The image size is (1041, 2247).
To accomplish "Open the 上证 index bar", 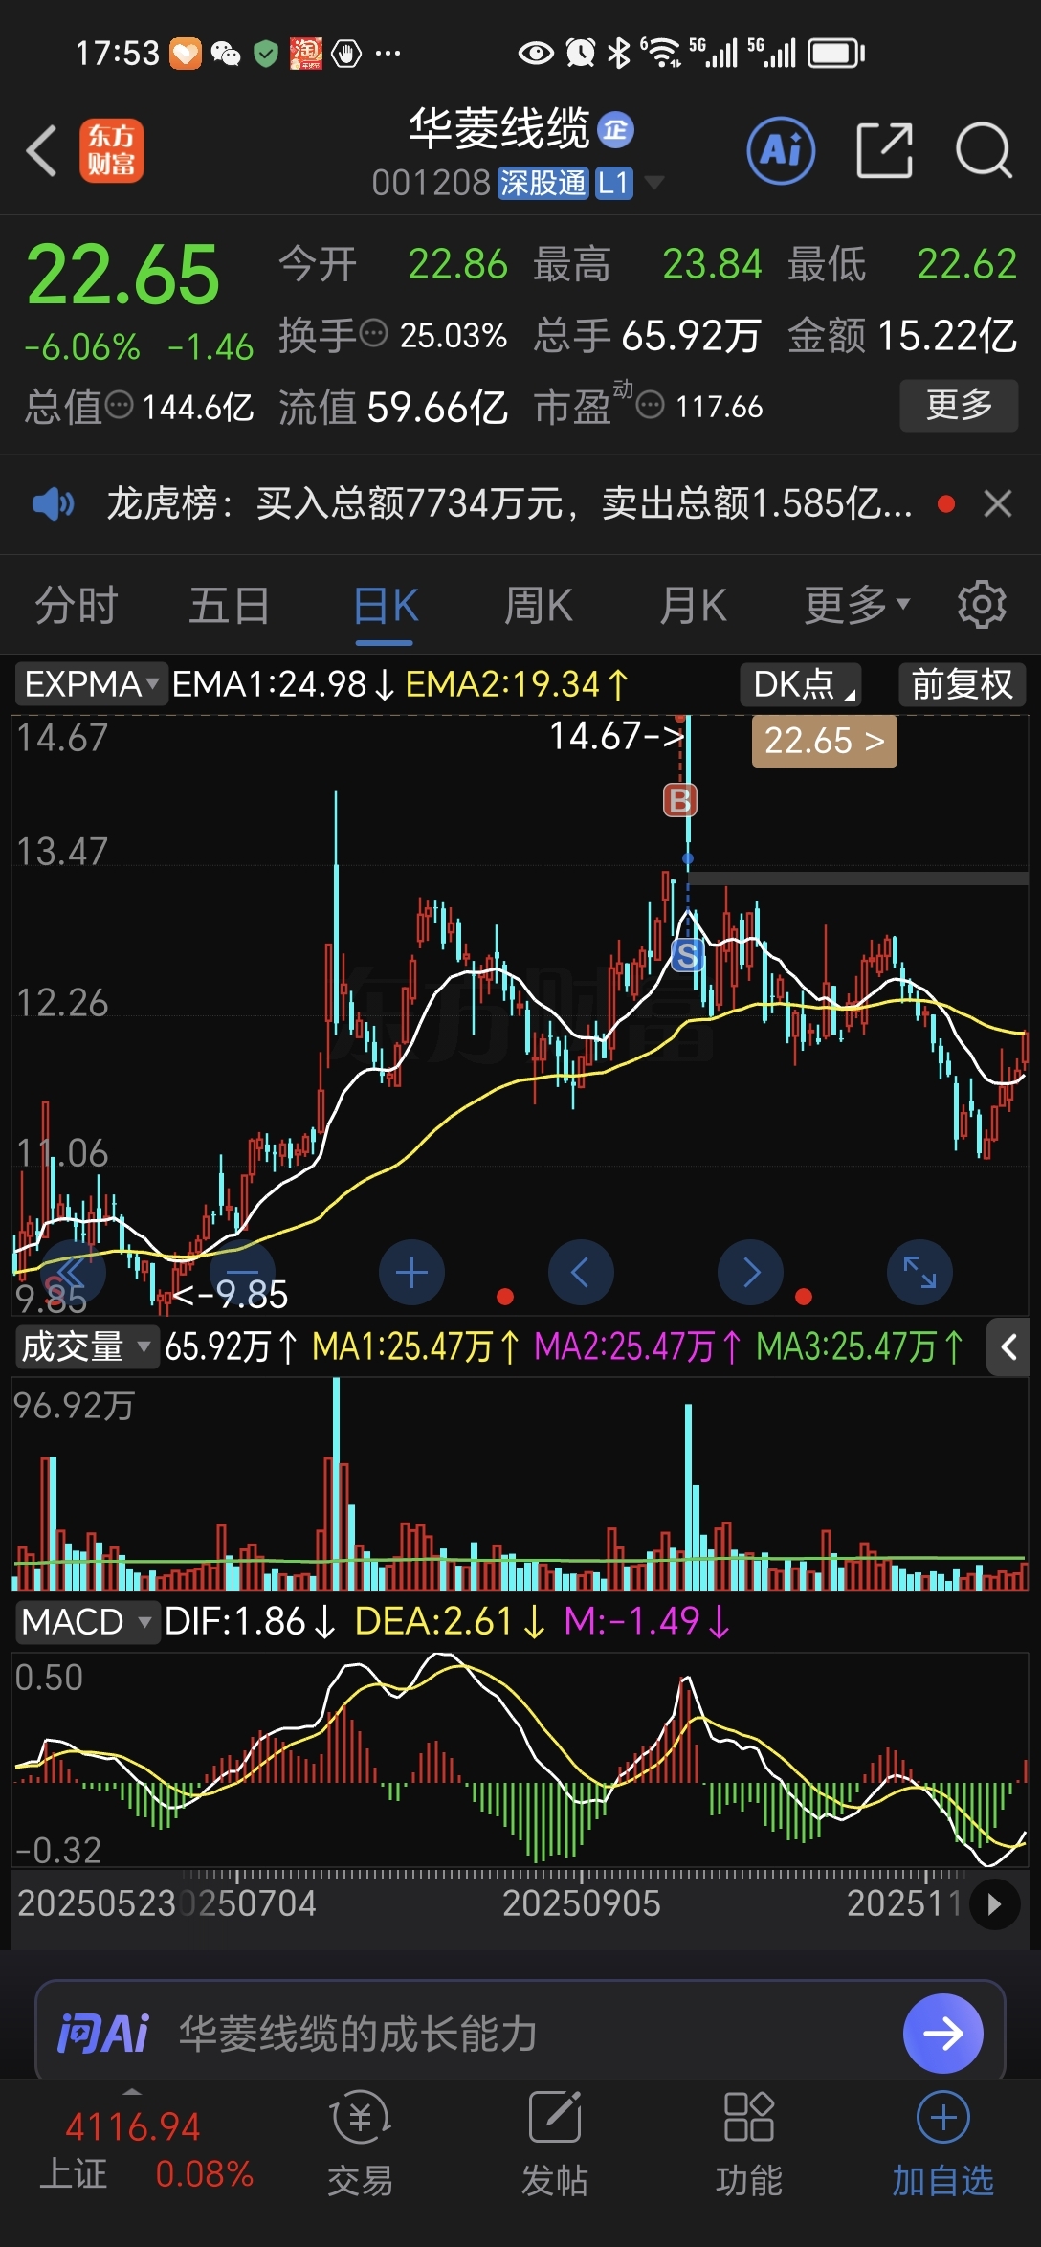I will point(145,2151).
